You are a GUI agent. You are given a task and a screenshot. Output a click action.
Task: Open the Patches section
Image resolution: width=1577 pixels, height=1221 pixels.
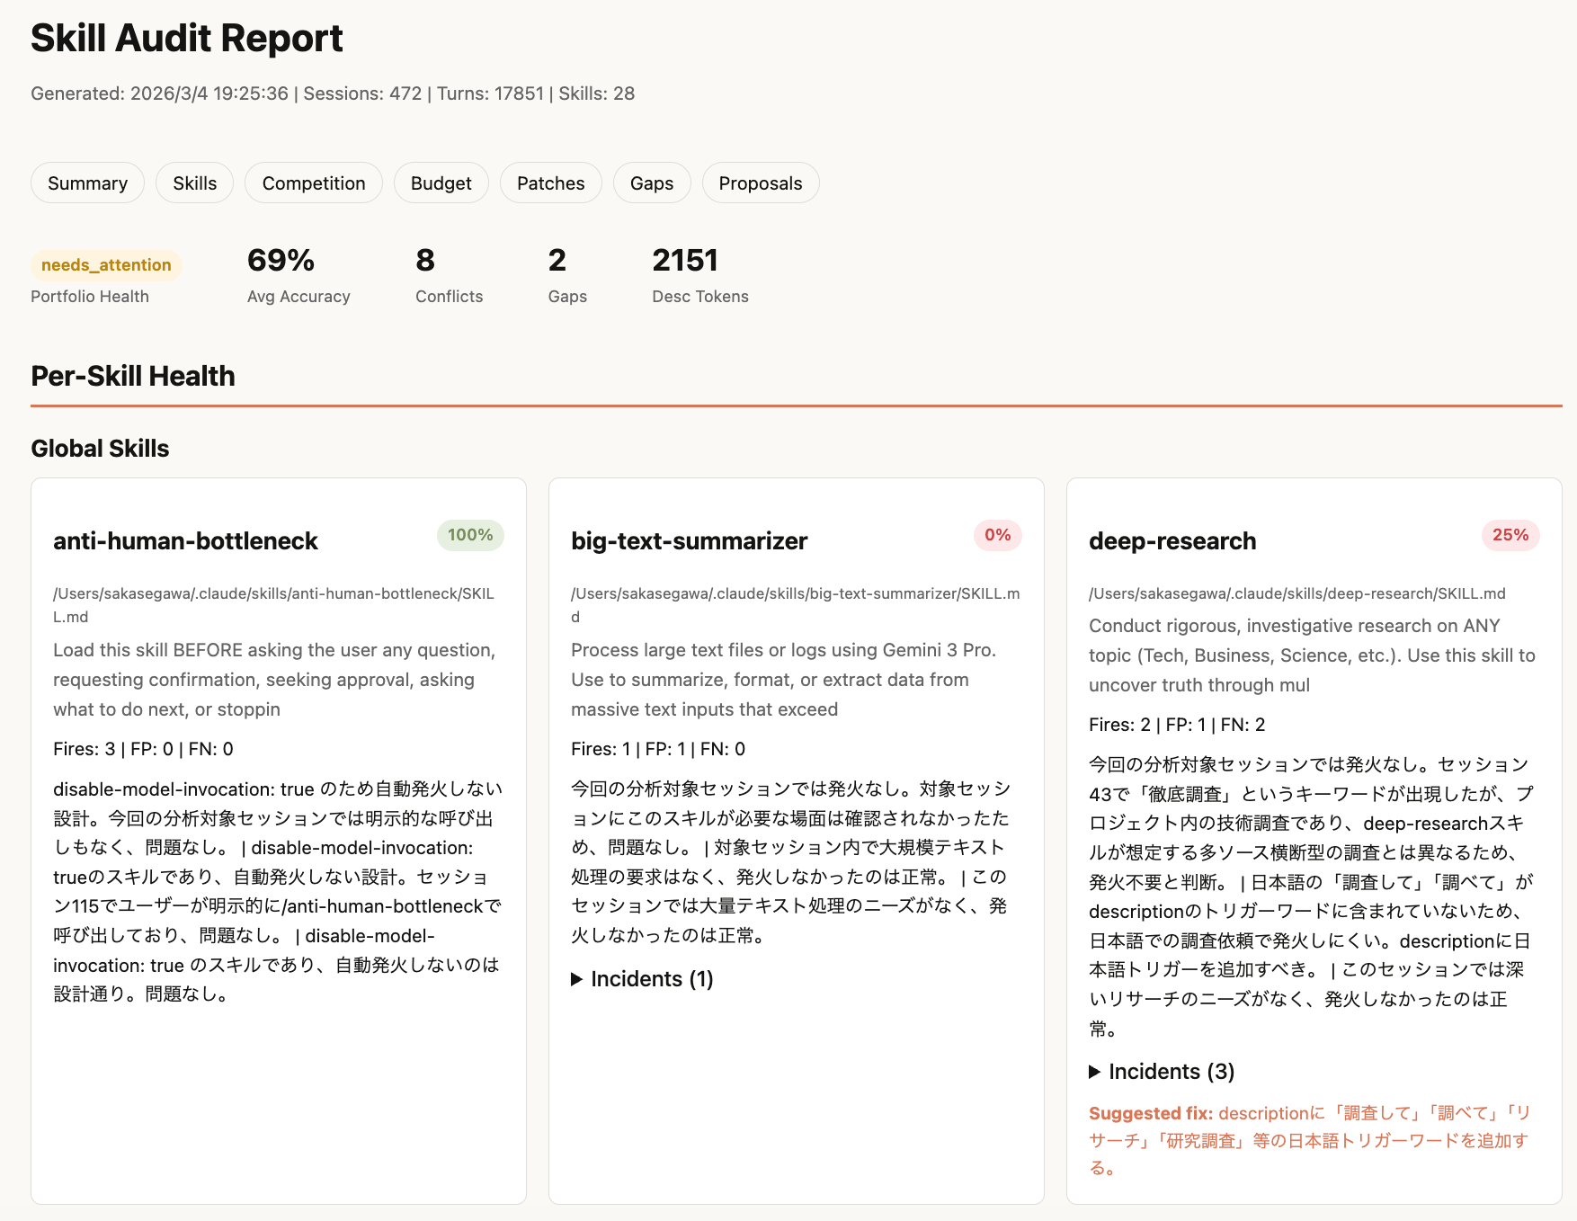(x=550, y=183)
